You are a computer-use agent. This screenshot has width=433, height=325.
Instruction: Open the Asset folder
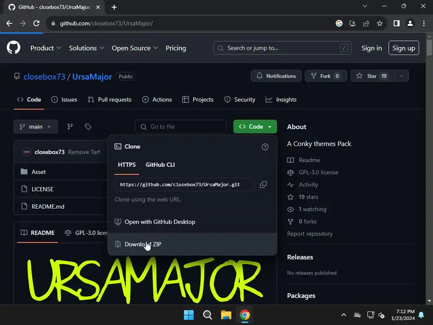pos(38,172)
